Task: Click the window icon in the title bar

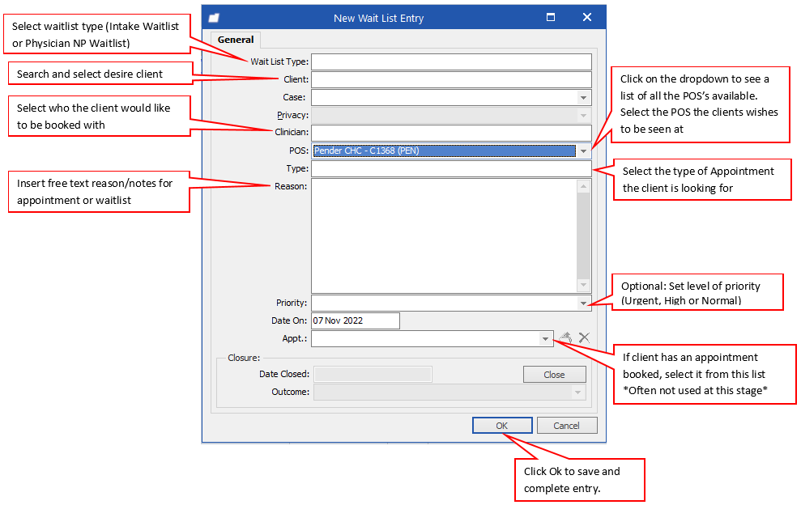Action: click(x=214, y=18)
